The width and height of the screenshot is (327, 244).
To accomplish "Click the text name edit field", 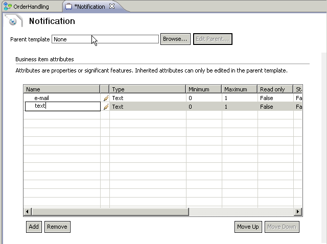I will coord(62,107).
